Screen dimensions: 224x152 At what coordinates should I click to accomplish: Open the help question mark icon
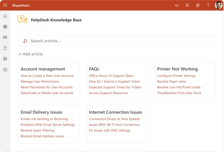[x=208, y=5]
